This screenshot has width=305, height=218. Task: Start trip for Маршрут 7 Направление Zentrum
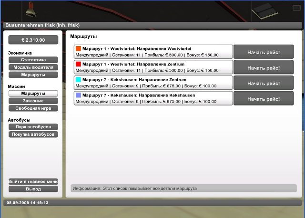264,83
